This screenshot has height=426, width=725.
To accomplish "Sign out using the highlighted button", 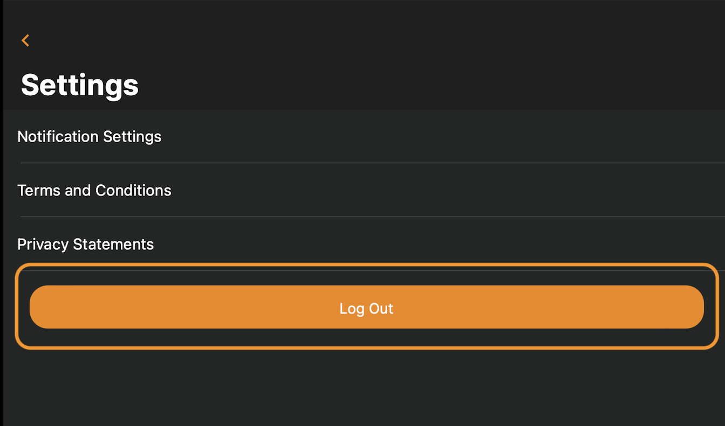I will pyautogui.click(x=366, y=308).
